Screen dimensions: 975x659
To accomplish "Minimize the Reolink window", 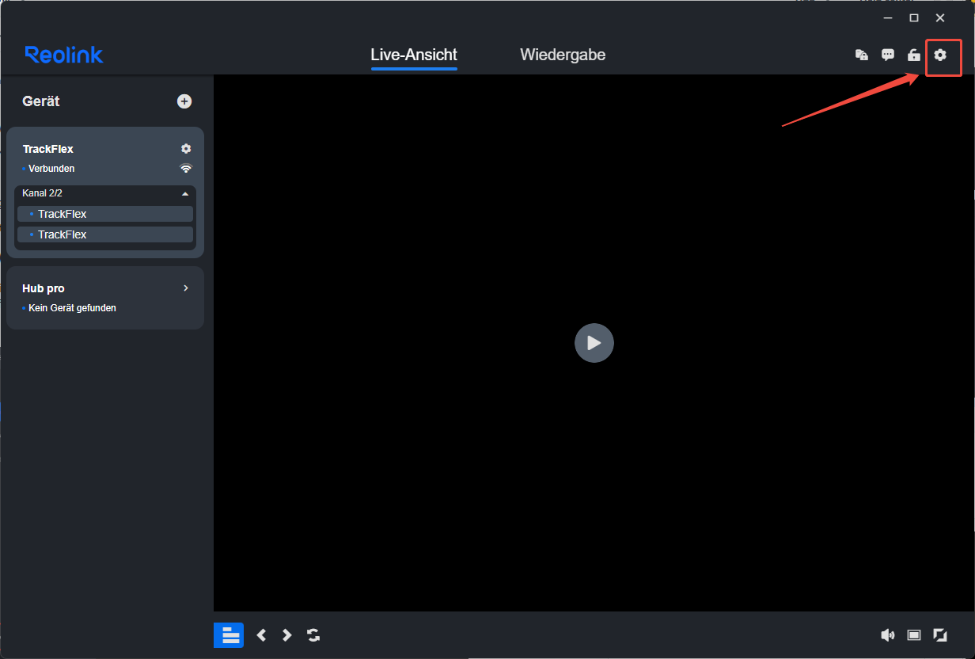I will pos(888,17).
